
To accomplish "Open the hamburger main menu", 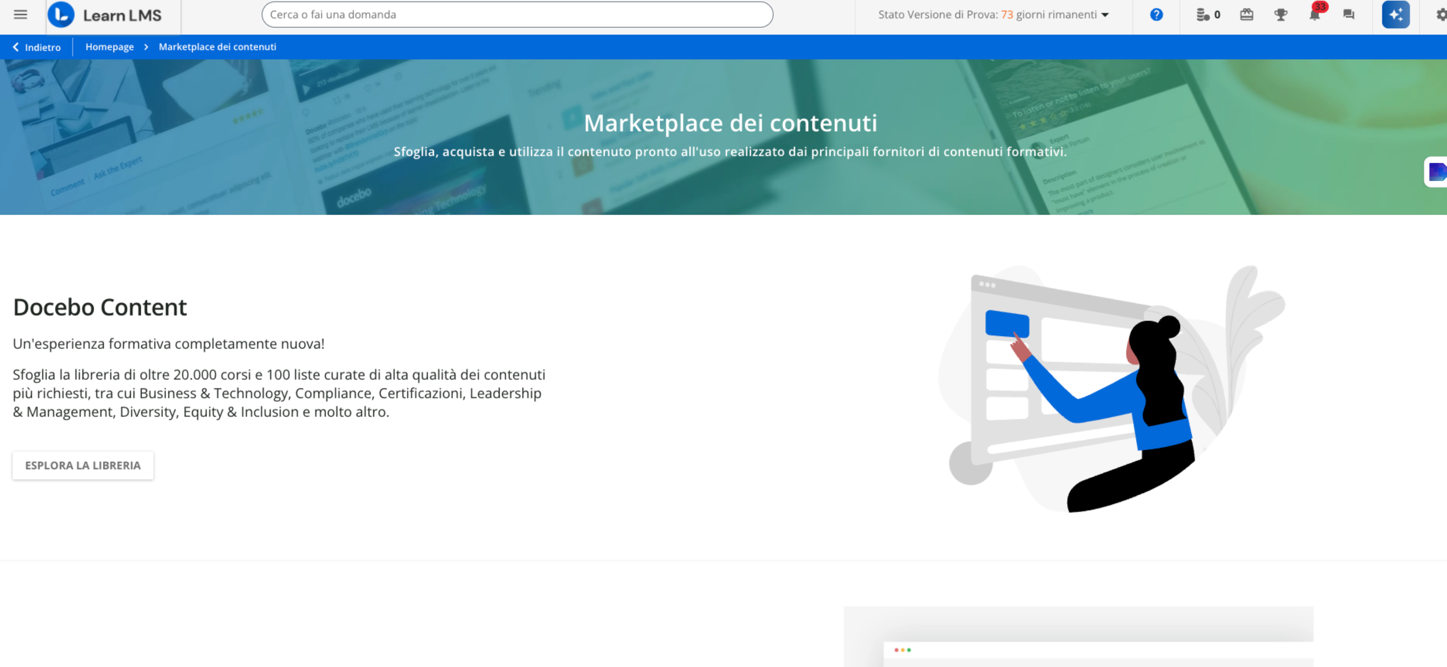I will (x=20, y=15).
